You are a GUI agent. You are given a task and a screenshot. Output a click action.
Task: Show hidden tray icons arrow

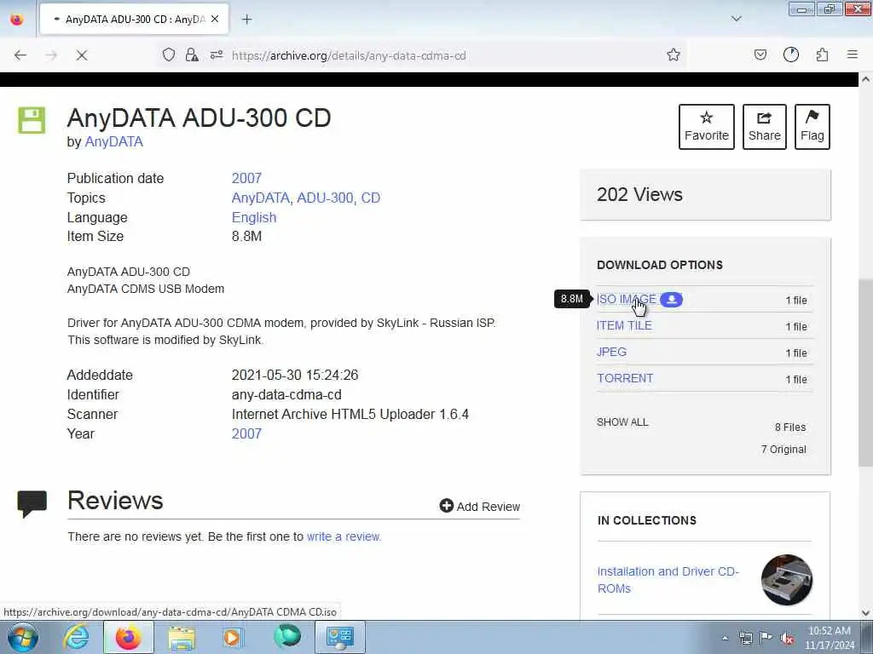(x=725, y=638)
